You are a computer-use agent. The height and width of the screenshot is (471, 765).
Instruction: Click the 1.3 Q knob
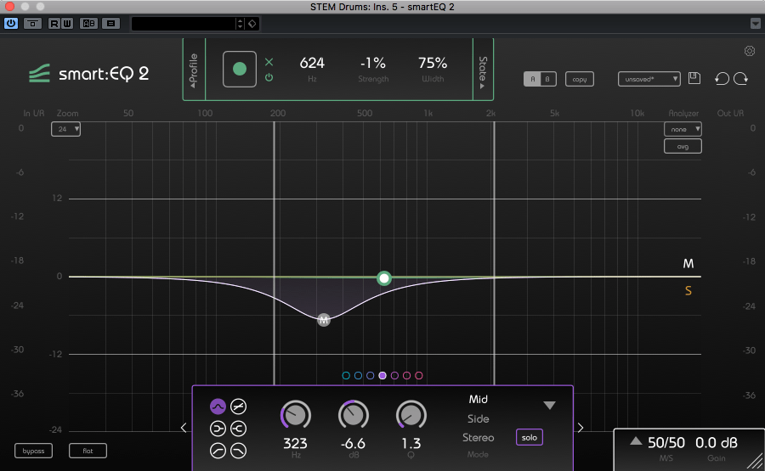click(411, 416)
